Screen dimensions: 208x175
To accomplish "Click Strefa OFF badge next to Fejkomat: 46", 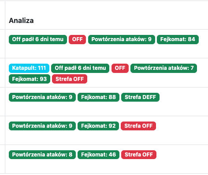I will [139, 155].
